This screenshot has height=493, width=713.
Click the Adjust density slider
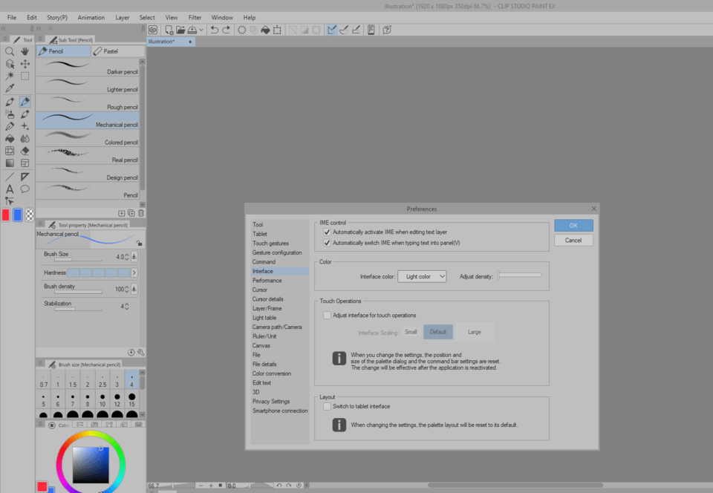point(520,275)
